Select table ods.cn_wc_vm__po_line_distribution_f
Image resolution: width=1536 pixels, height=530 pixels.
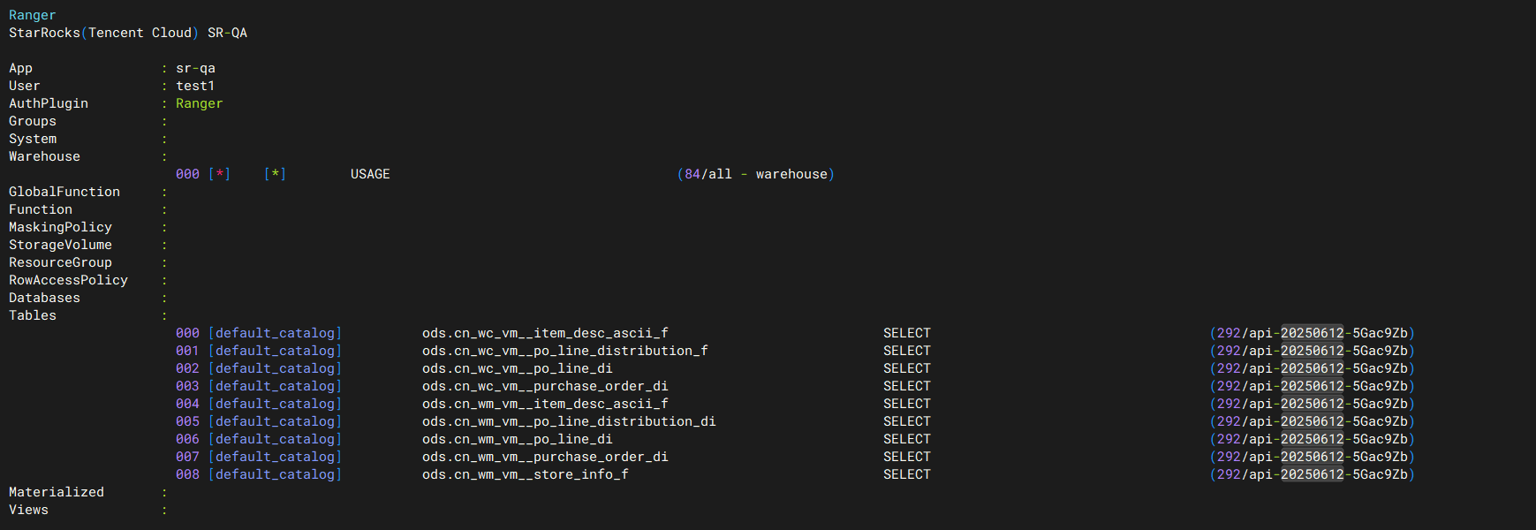pyautogui.click(x=565, y=351)
